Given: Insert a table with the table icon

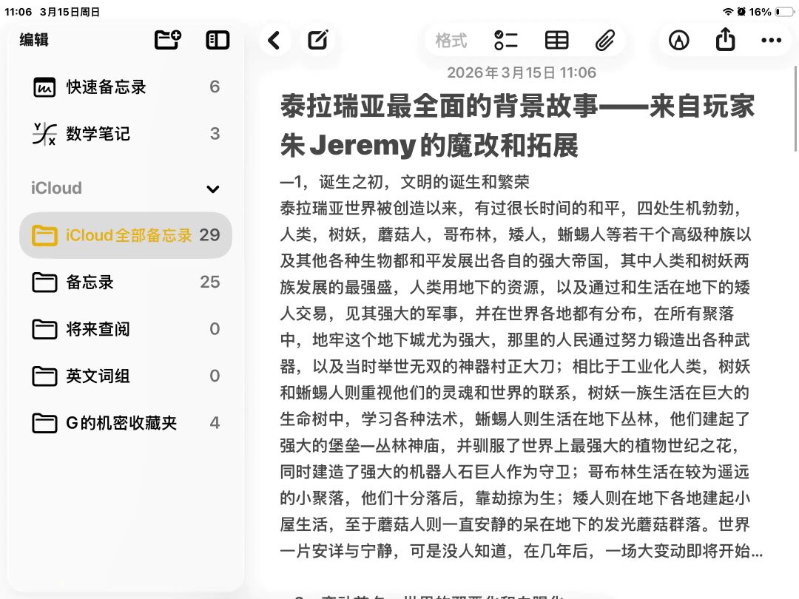Looking at the screenshot, I should point(556,40).
